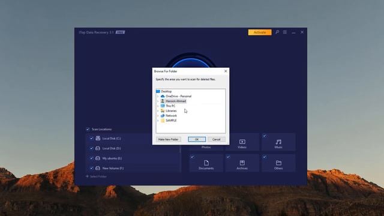Viewport: 384px width, 216px height.
Task: Uncheck New Volume (F:) scan location
Action: [91, 168]
